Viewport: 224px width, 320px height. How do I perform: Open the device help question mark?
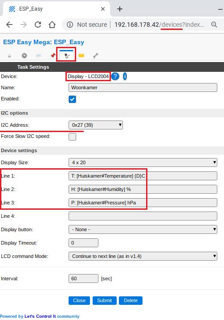tap(115, 76)
